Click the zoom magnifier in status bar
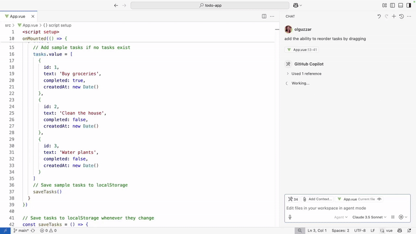The image size is (416, 234). point(300,230)
